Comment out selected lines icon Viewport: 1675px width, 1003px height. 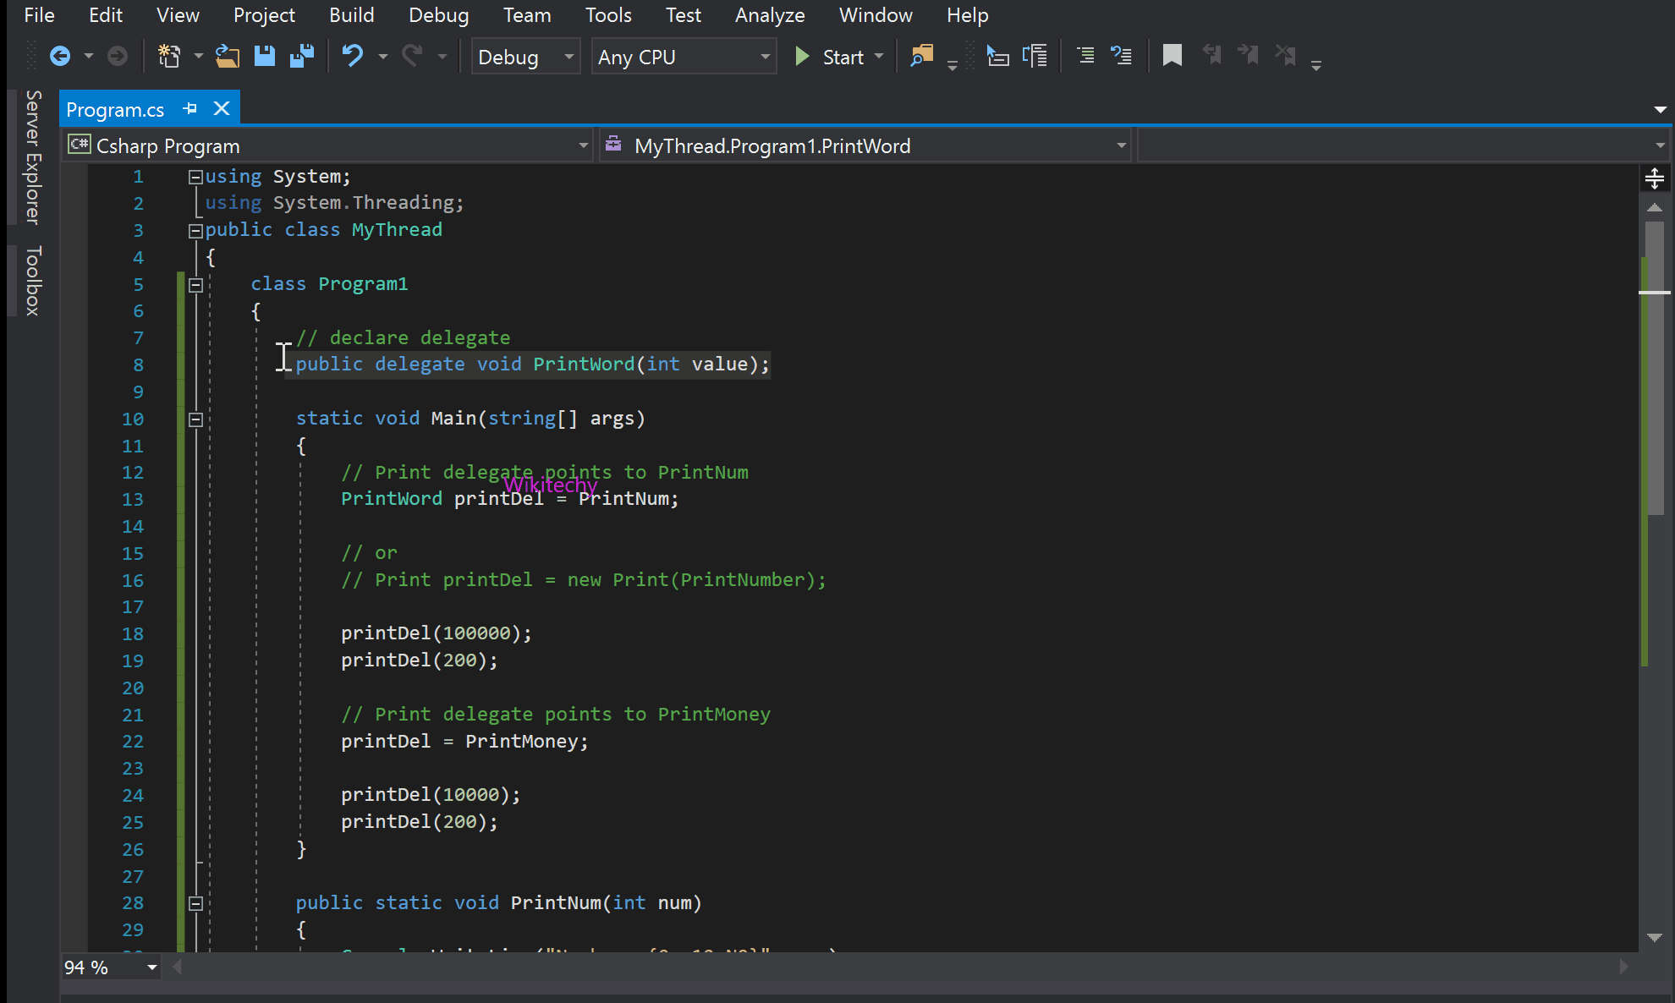1085,57
